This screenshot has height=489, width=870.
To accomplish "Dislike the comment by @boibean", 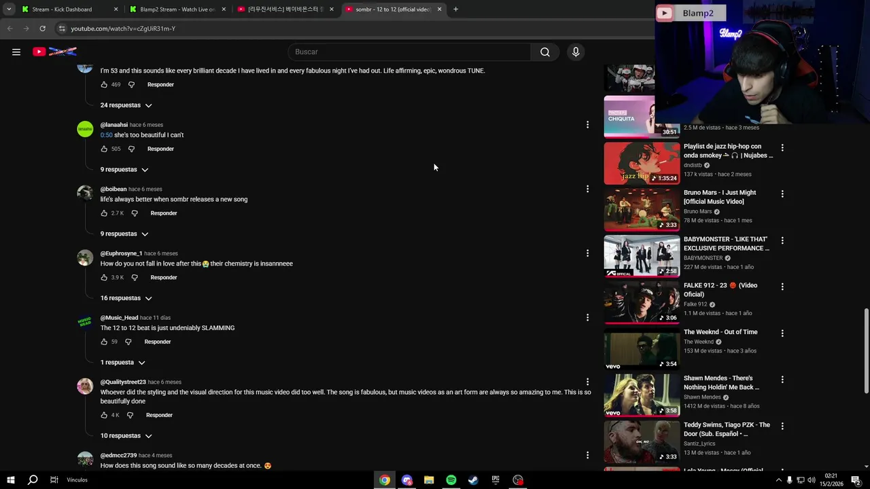I will point(135,213).
